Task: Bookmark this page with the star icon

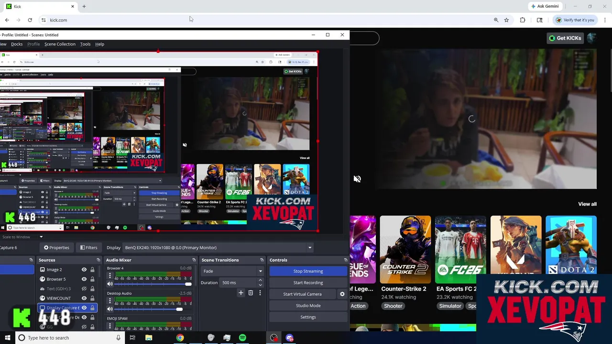Action: coord(506,20)
